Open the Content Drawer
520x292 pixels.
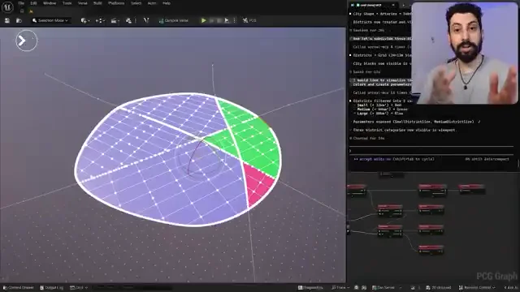coord(19,288)
